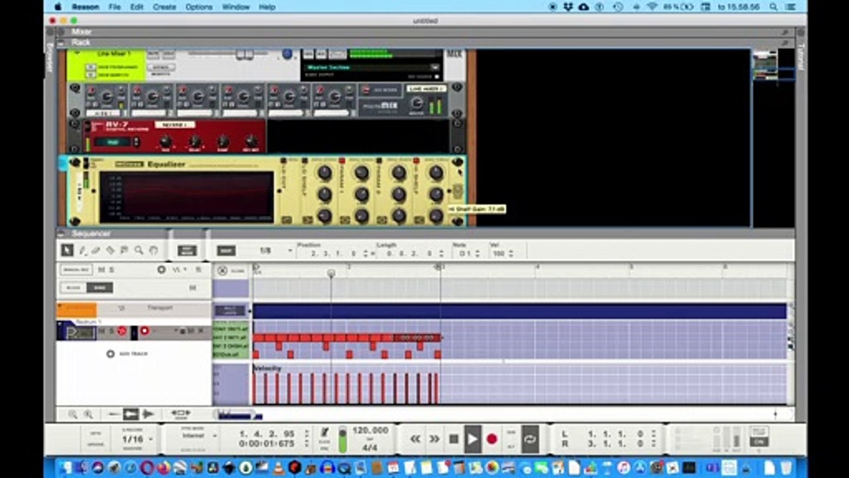This screenshot has width=849, height=478.
Task: Toggle the Redrum track mute M button
Action: [101, 331]
